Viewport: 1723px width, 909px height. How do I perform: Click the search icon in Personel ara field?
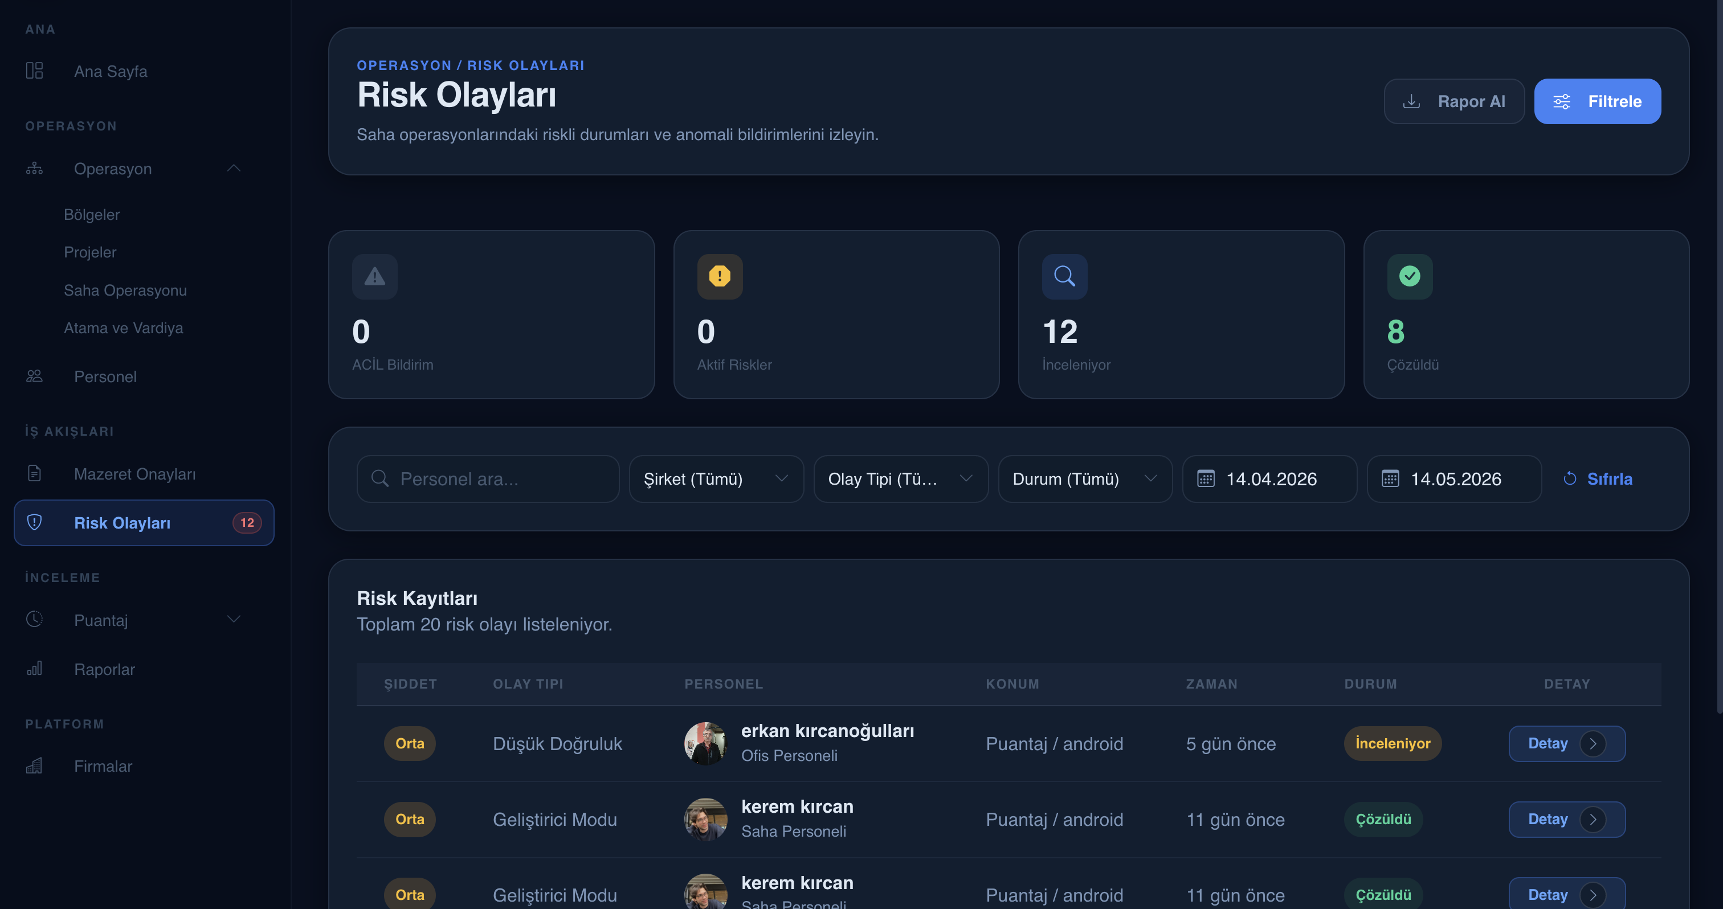pyautogui.click(x=380, y=478)
